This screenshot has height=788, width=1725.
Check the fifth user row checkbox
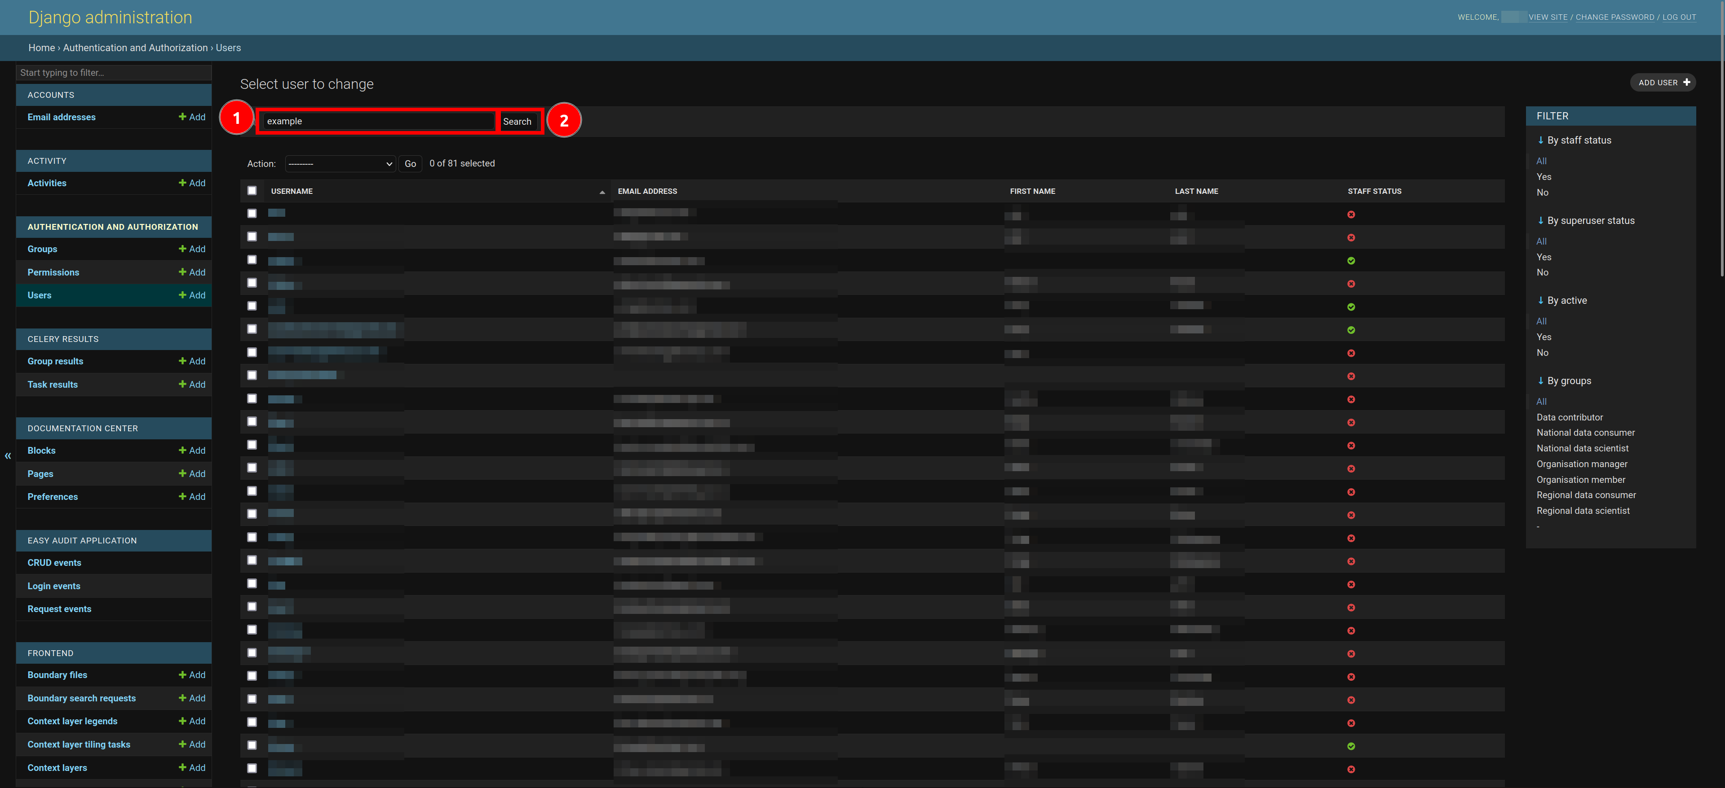(252, 306)
